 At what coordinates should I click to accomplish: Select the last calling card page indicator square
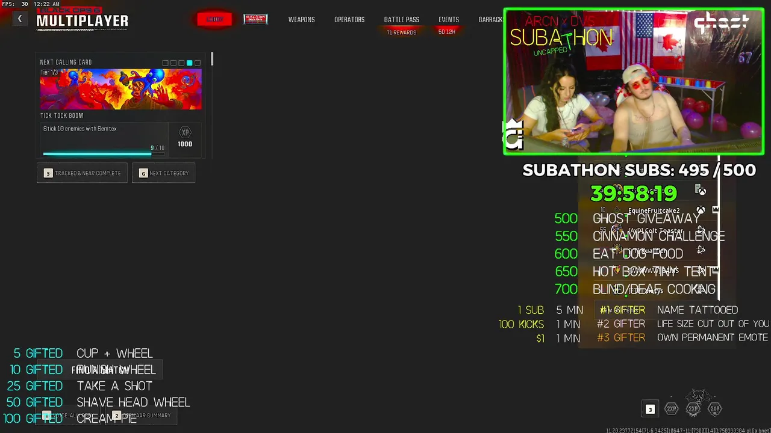[x=197, y=63]
